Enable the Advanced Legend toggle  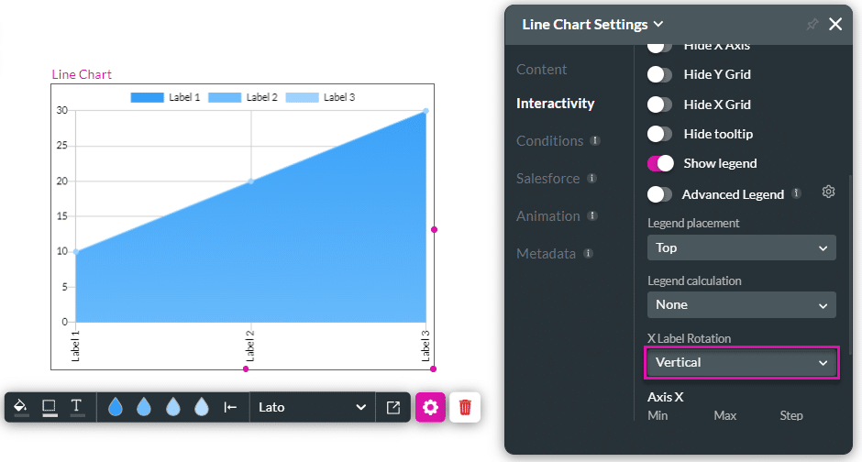tap(659, 194)
